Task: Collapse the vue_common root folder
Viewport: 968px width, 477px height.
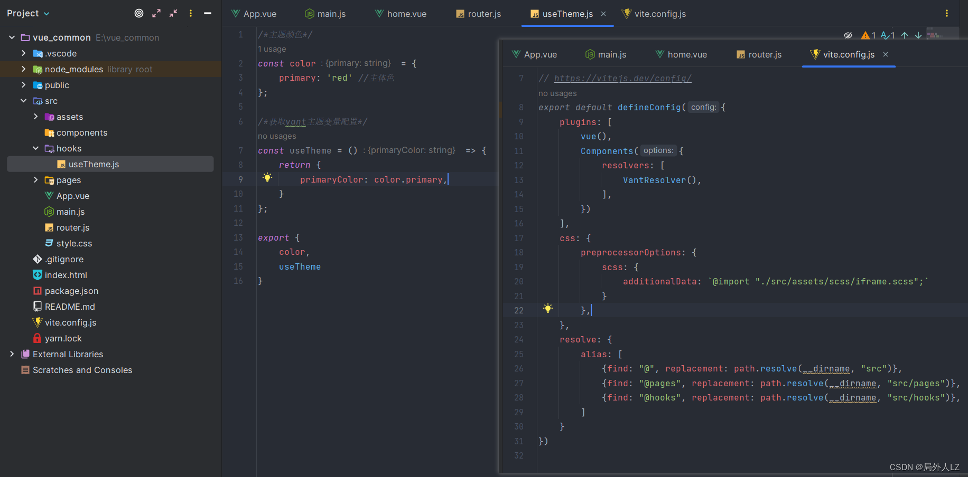Action: coord(12,37)
